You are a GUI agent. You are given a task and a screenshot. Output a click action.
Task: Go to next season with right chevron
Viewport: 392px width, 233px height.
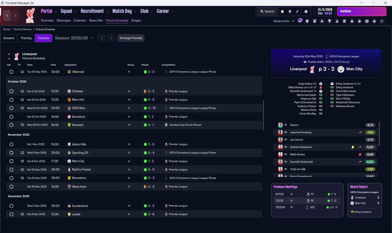(111, 38)
